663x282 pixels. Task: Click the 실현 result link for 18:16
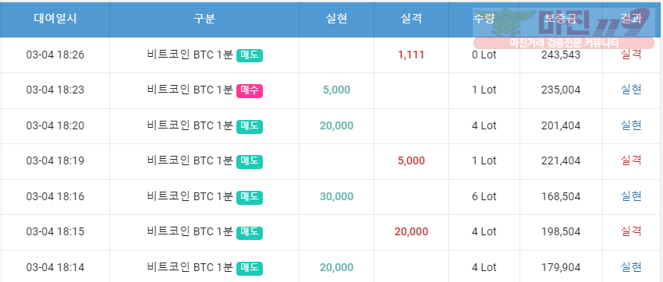[631, 196]
